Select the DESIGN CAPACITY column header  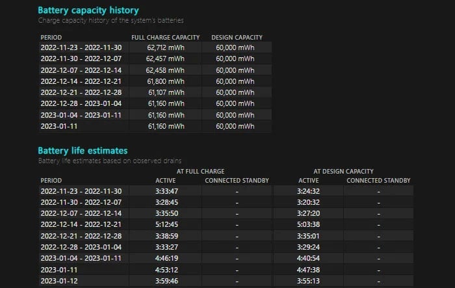[237, 38]
